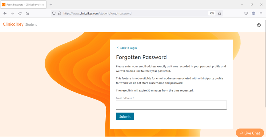Close the Reset Password tab

(x=43, y=5)
